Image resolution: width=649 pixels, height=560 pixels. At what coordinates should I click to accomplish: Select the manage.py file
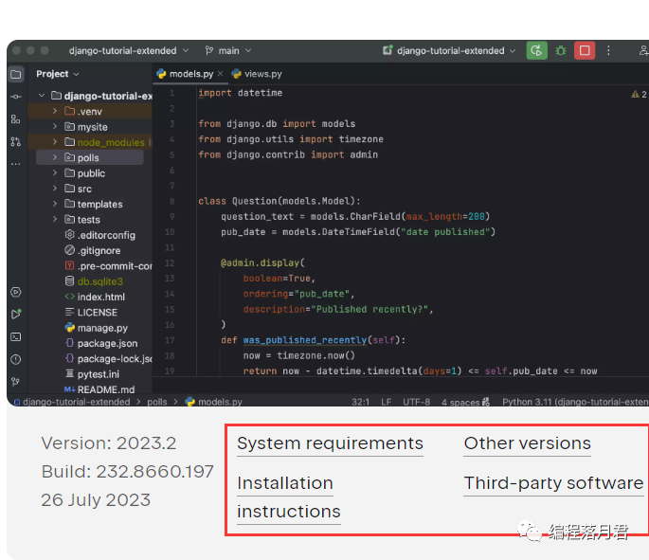[x=97, y=328]
